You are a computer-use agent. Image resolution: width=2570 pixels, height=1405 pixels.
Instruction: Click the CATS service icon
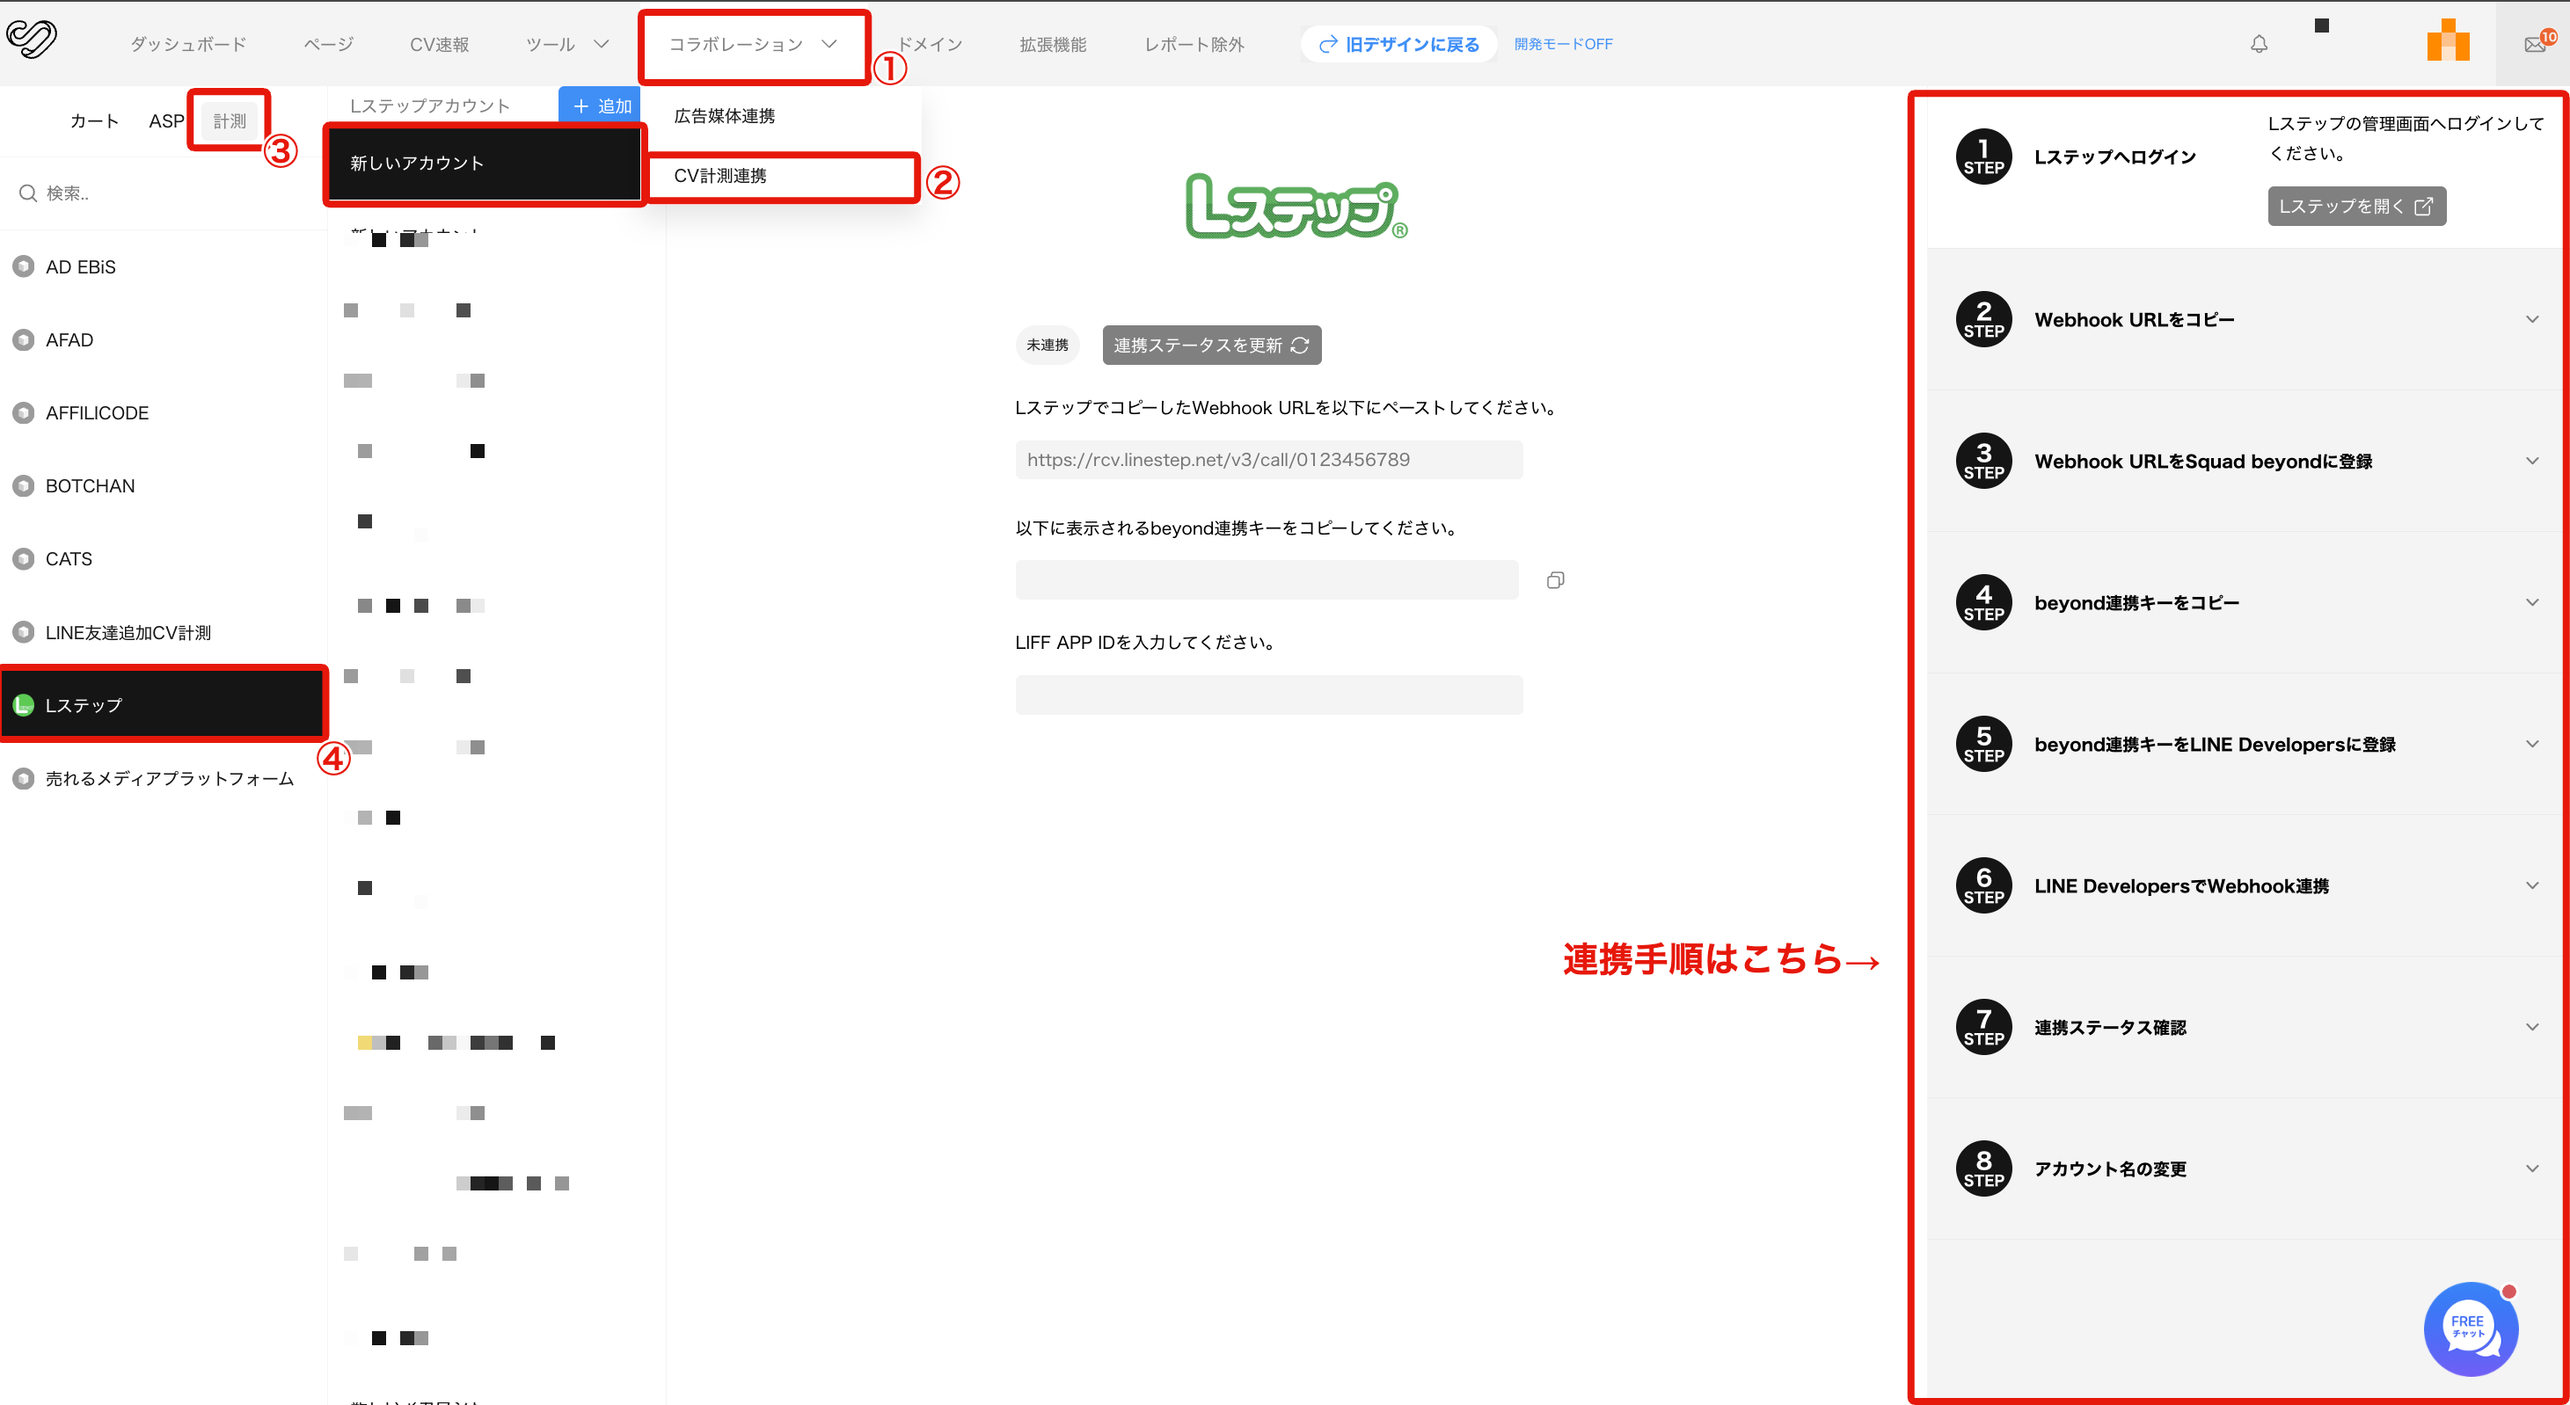(x=23, y=559)
